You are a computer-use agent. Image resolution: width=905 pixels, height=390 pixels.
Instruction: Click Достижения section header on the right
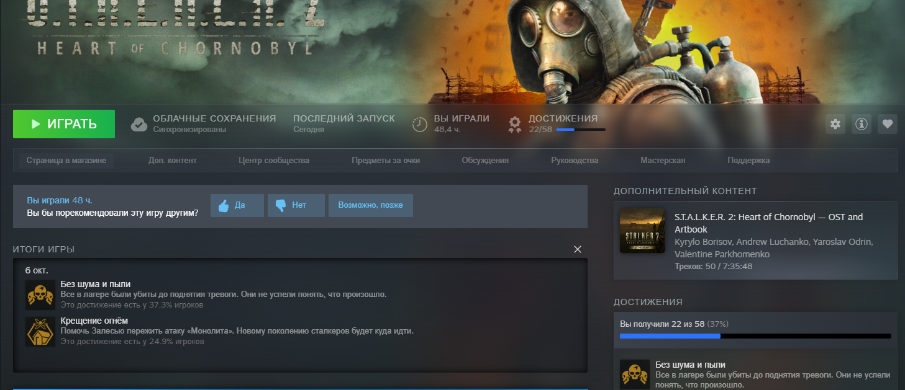click(648, 302)
